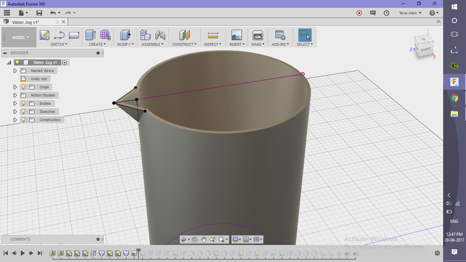Viewport: 466px width, 262px height.
Task: Open the CREATE menu
Action: tap(97, 44)
